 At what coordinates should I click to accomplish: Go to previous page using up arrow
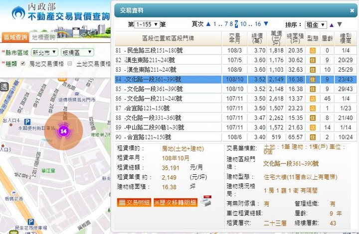(x=208, y=24)
